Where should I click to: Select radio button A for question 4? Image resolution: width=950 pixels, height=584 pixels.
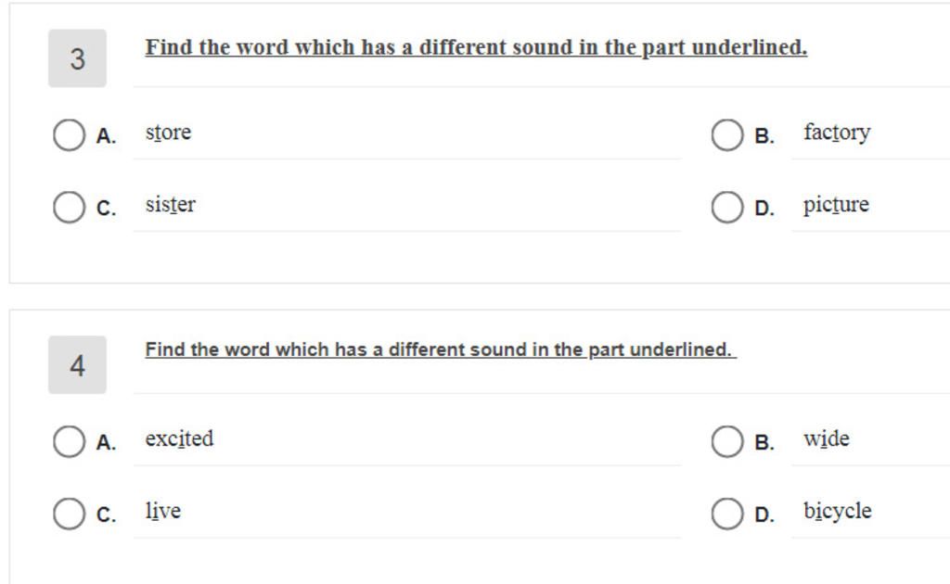click(x=69, y=441)
